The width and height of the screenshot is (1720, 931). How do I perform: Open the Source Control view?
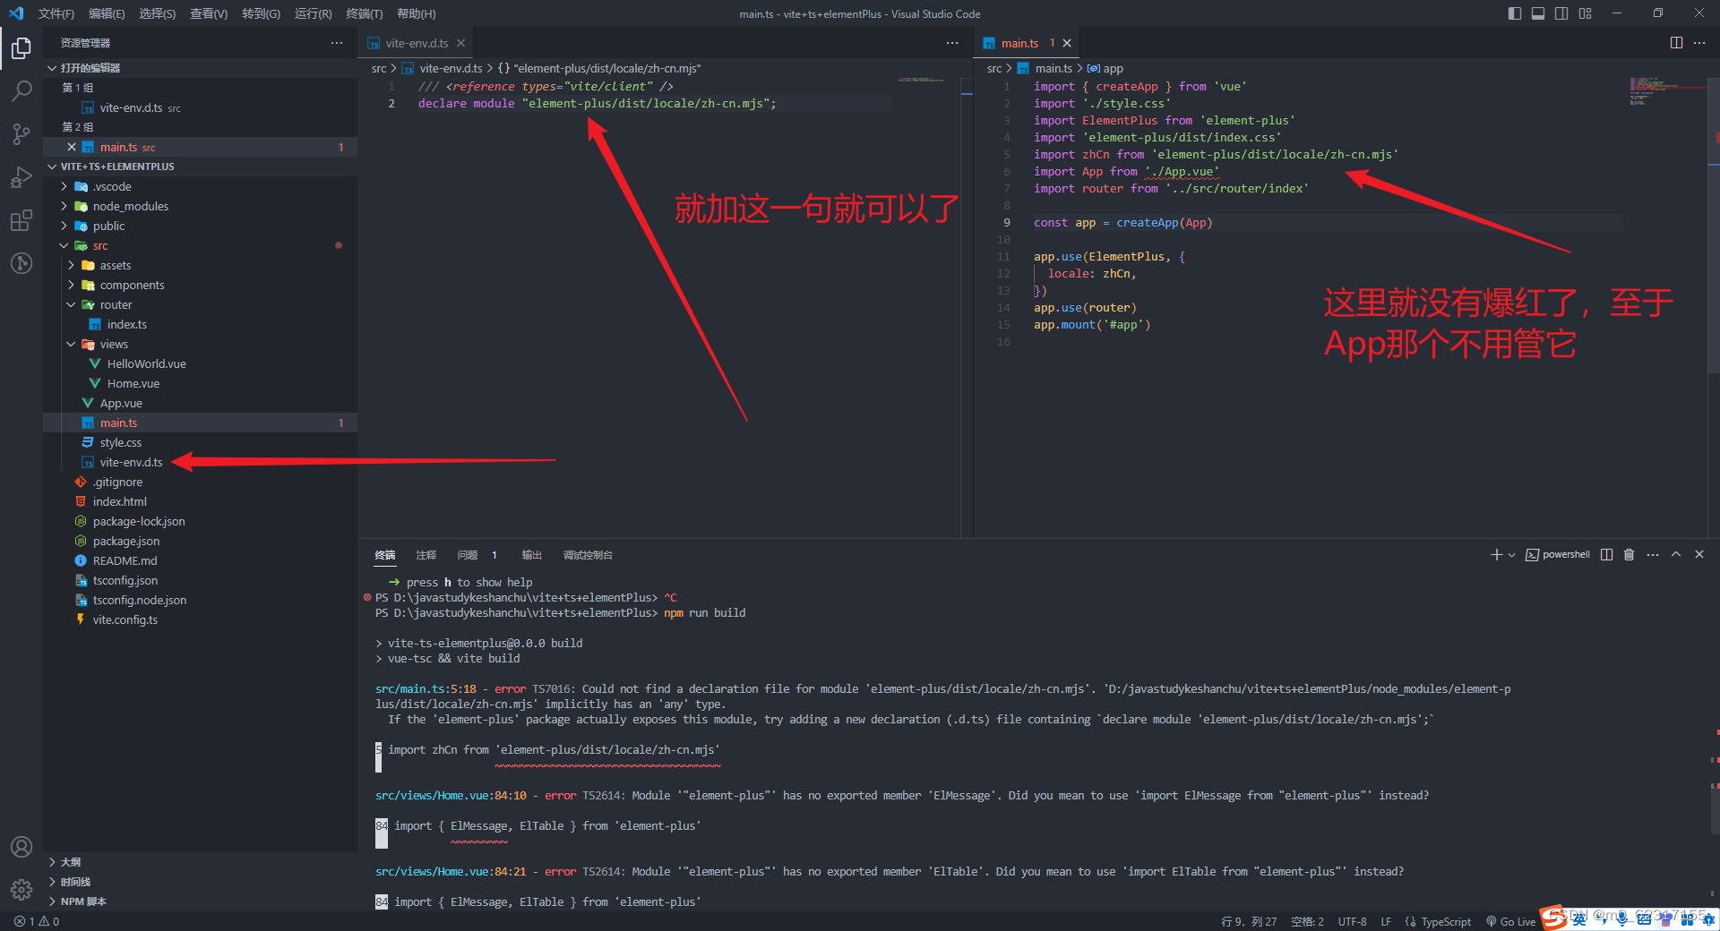[21, 134]
